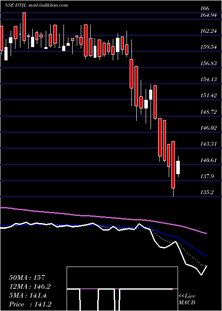The width and height of the screenshot is (222, 311).
Task: Select the 148.72 price level label
Action: pyautogui.click(x=208, y=112)
